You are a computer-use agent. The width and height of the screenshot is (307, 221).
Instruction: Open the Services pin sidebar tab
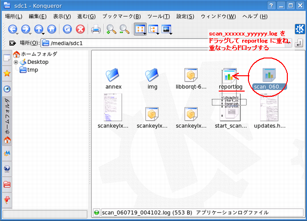point(7,200)
